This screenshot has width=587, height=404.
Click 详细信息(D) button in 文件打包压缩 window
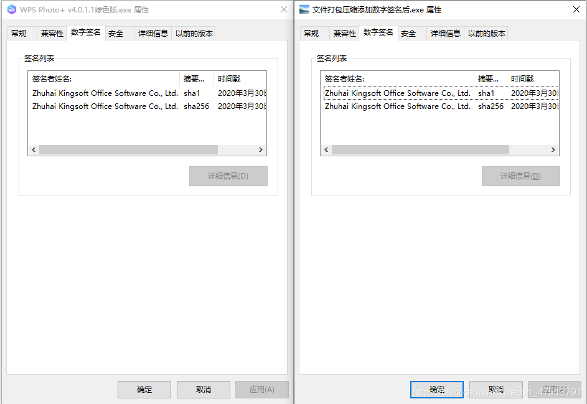coord(521,176)
